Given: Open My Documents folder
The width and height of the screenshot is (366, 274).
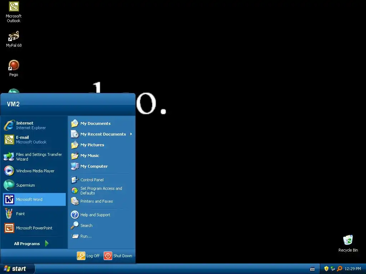Looking at the screenshot, I should pos(102,123).
